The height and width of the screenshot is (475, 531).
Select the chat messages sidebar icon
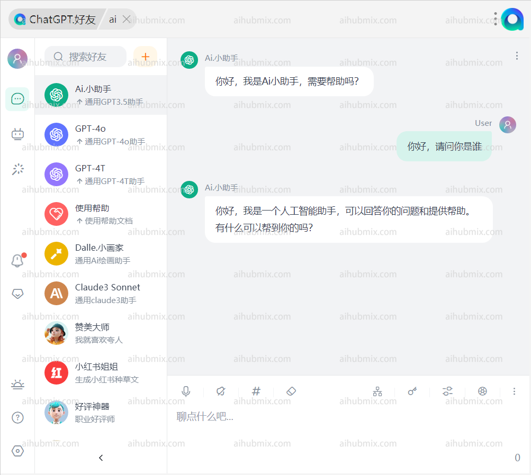point(17,99)
